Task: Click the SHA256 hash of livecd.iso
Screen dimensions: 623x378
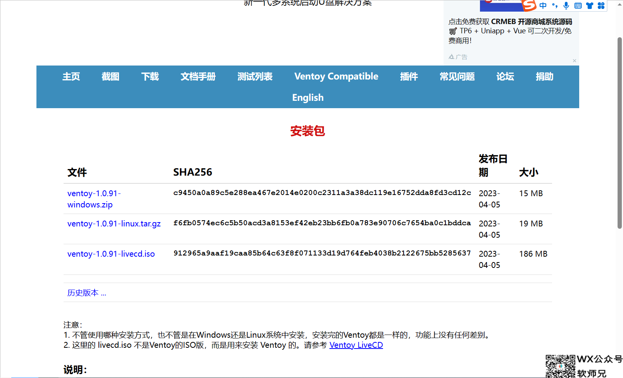Action: [322, 253]
